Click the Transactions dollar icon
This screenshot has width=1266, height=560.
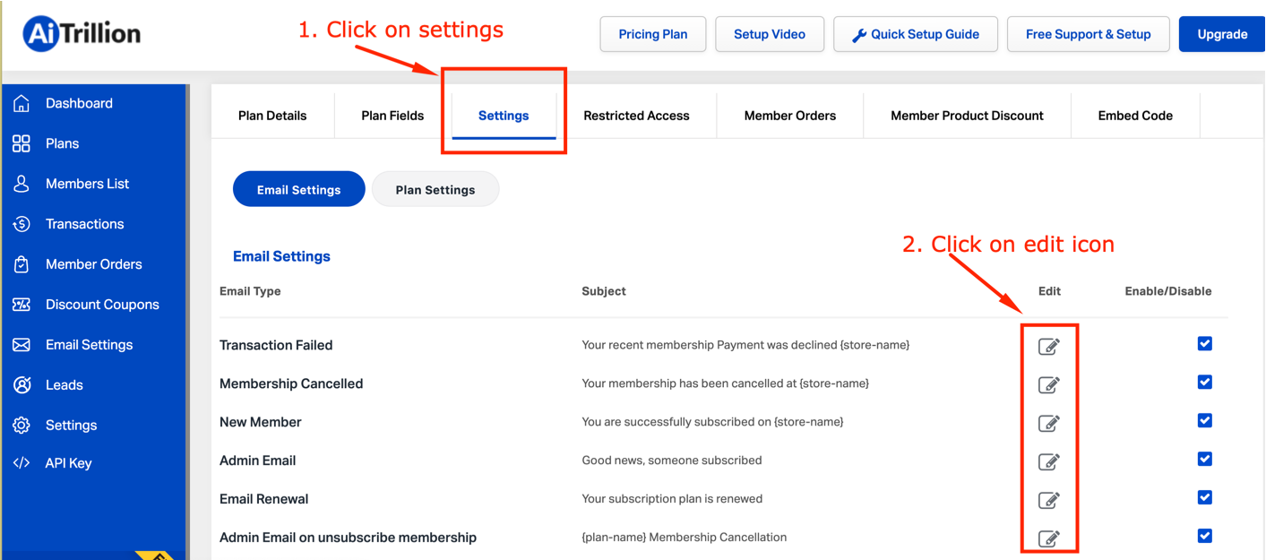[22, 224]
